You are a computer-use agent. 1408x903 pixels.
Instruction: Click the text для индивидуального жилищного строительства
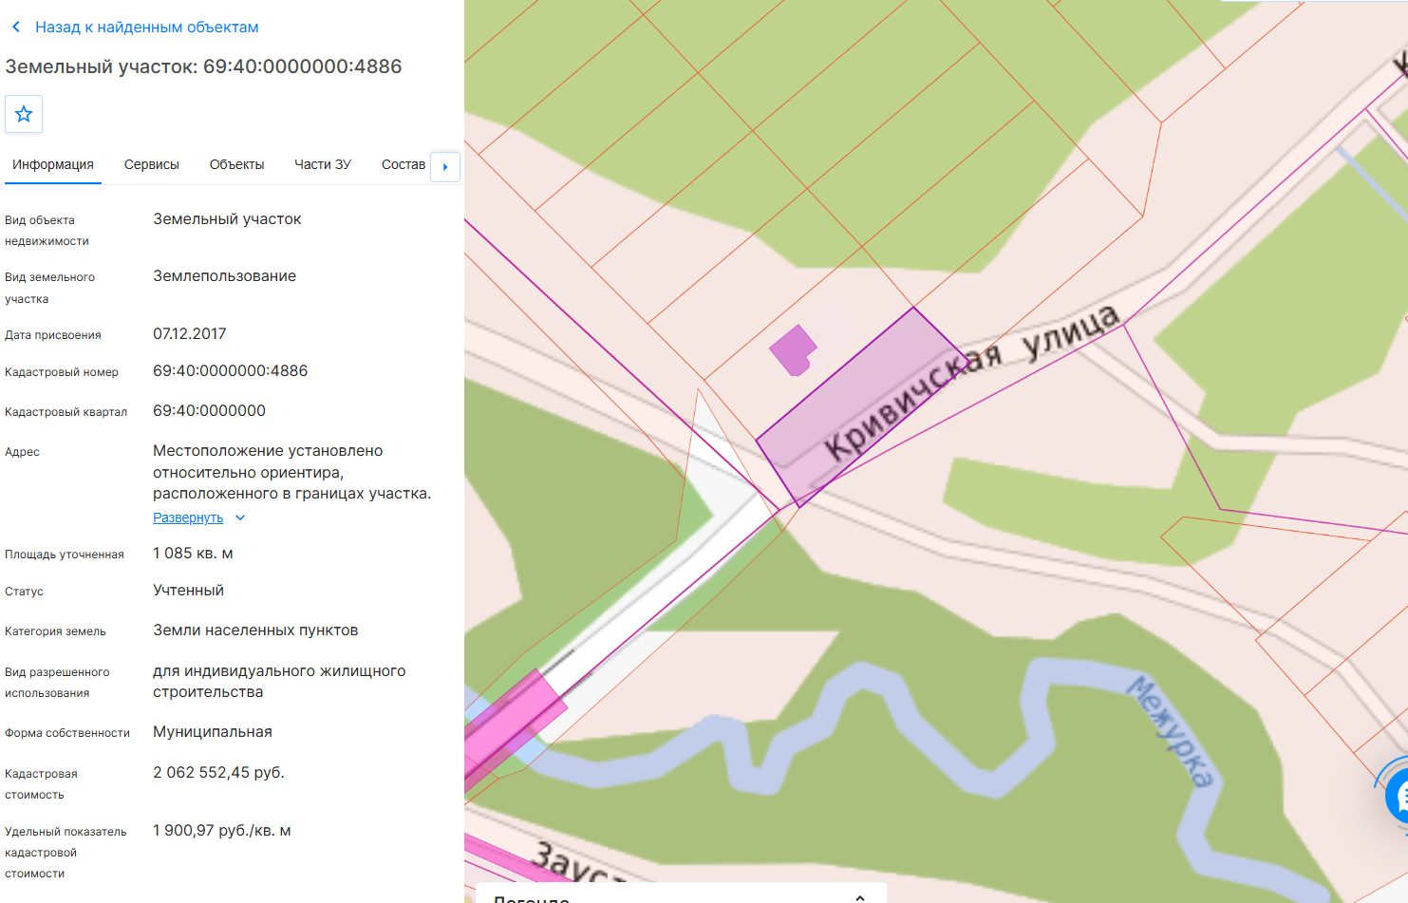[279, 682]
